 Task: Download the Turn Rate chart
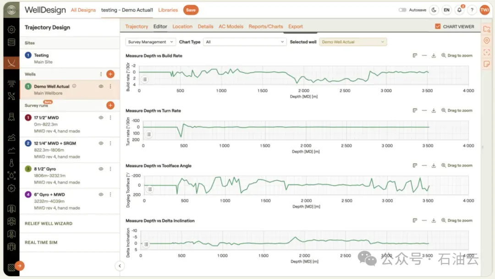coord(434,110)
